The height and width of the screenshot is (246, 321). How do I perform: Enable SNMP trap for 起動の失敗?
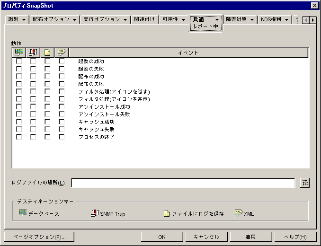[x=33, y=69]
